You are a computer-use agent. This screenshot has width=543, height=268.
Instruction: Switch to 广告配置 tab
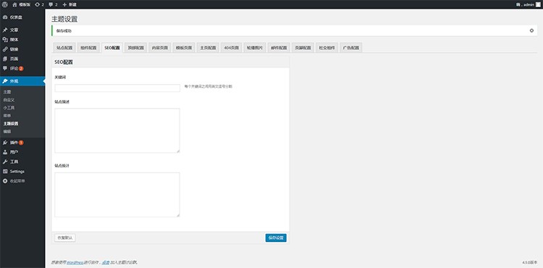[x=351, y=48]
